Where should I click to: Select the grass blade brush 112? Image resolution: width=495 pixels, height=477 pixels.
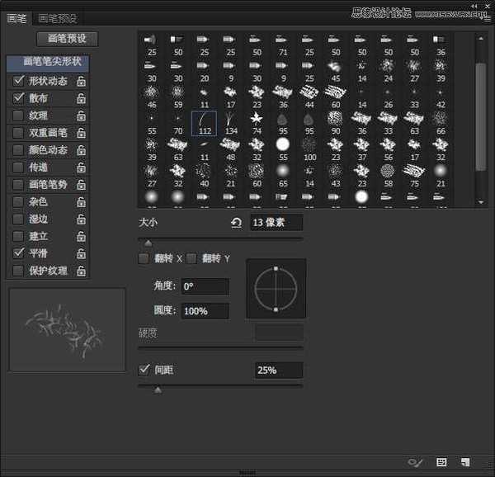[204, 122]
